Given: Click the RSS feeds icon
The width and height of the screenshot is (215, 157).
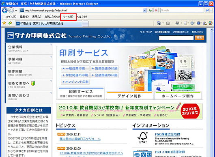Looking at the screenshot, I should pos(168,23).
